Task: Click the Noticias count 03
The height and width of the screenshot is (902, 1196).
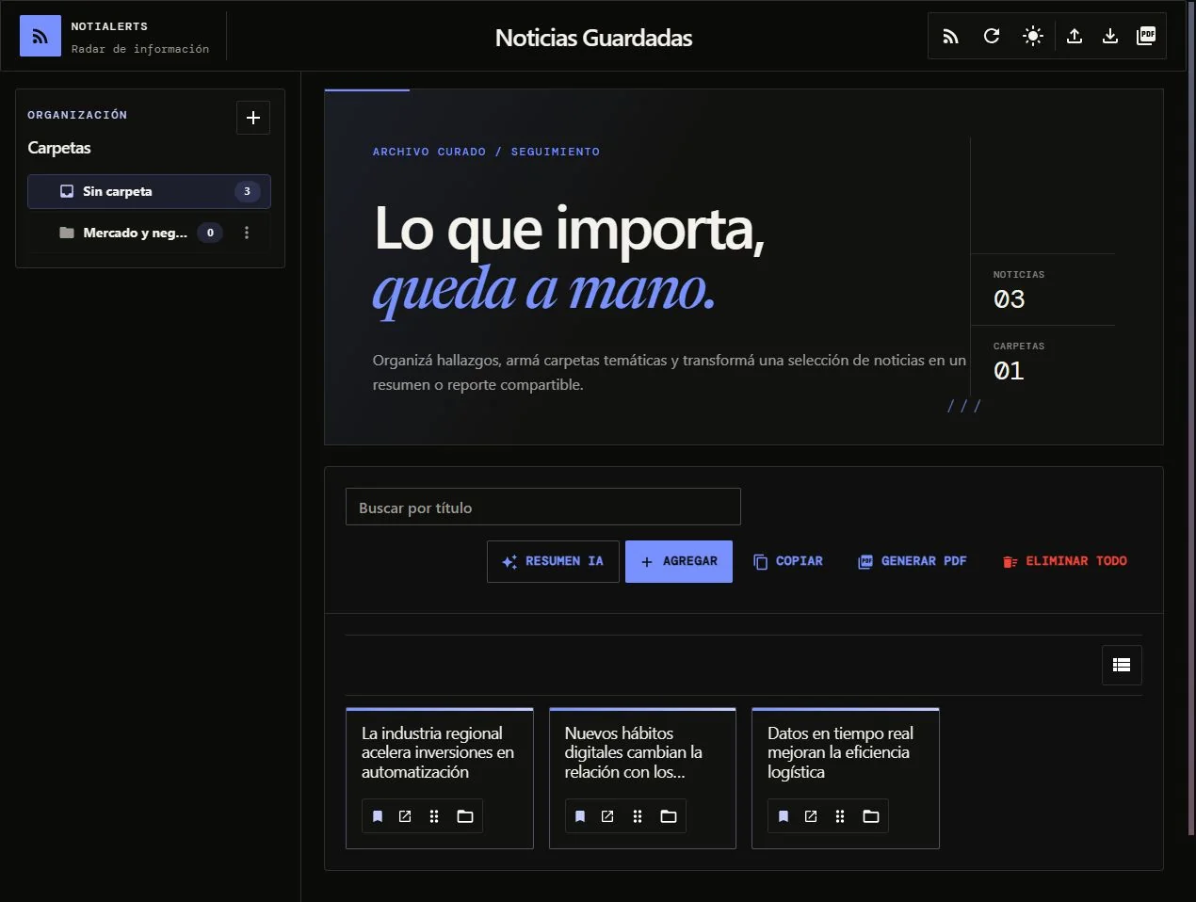Action: click(x=1010, y=299)
